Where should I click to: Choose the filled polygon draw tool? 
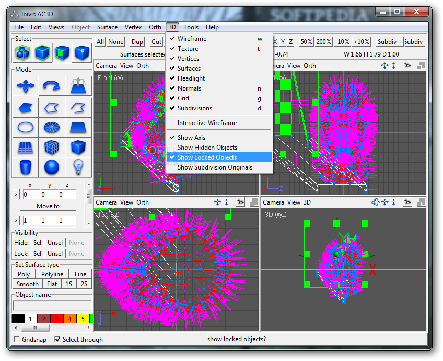26,107
